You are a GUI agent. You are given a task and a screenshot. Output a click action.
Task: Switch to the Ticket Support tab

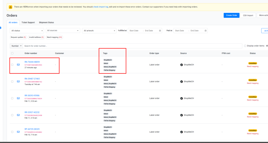[x=28, y=23]
